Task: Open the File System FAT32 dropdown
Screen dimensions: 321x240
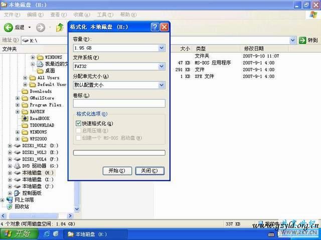Action: (162, 66)
